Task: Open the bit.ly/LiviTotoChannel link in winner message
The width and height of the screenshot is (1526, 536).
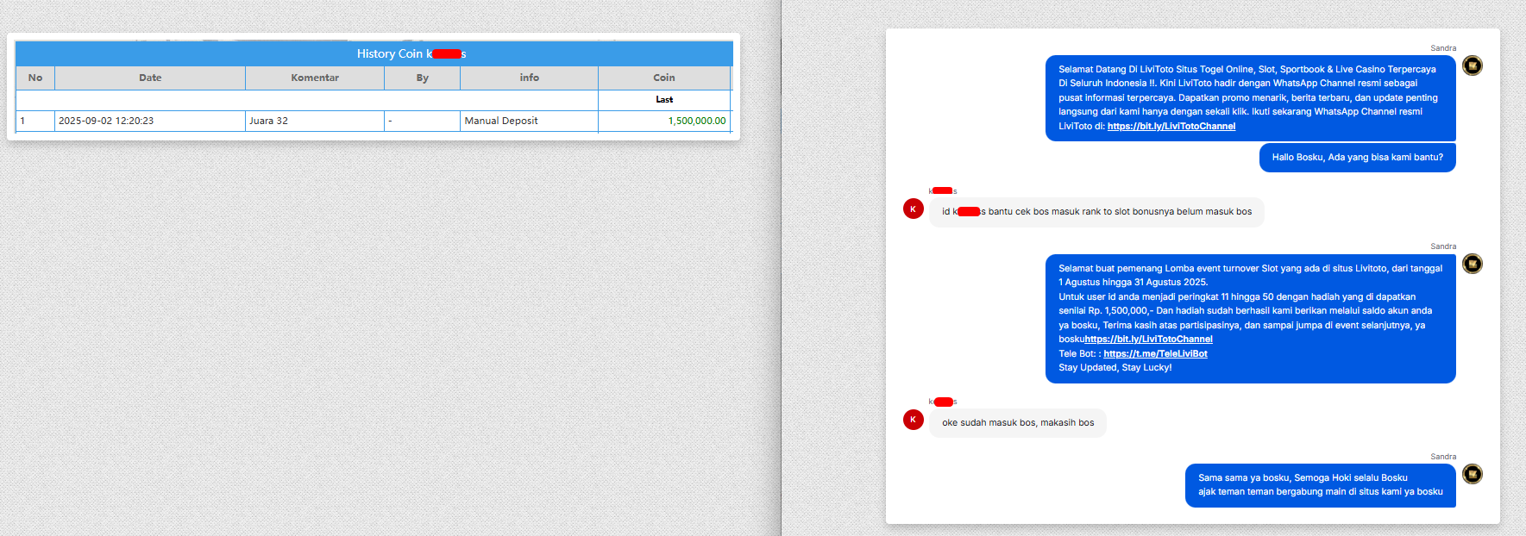Action: tap(1149, 340)
